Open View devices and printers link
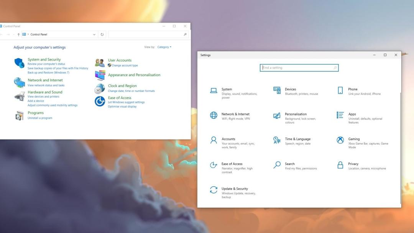The height and width of the screenshot is (233, 414). click(x=43, y=97)
